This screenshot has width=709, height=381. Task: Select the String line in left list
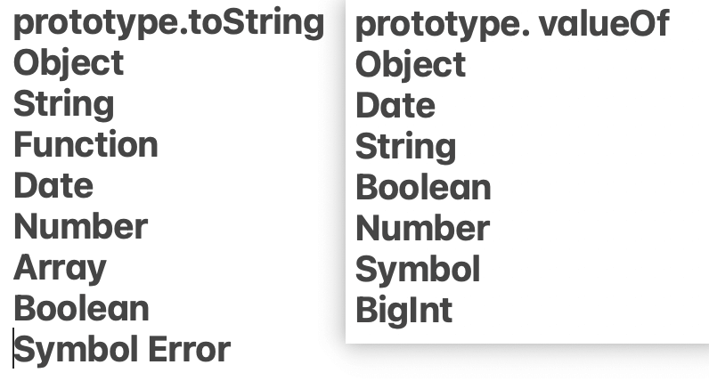64,105
